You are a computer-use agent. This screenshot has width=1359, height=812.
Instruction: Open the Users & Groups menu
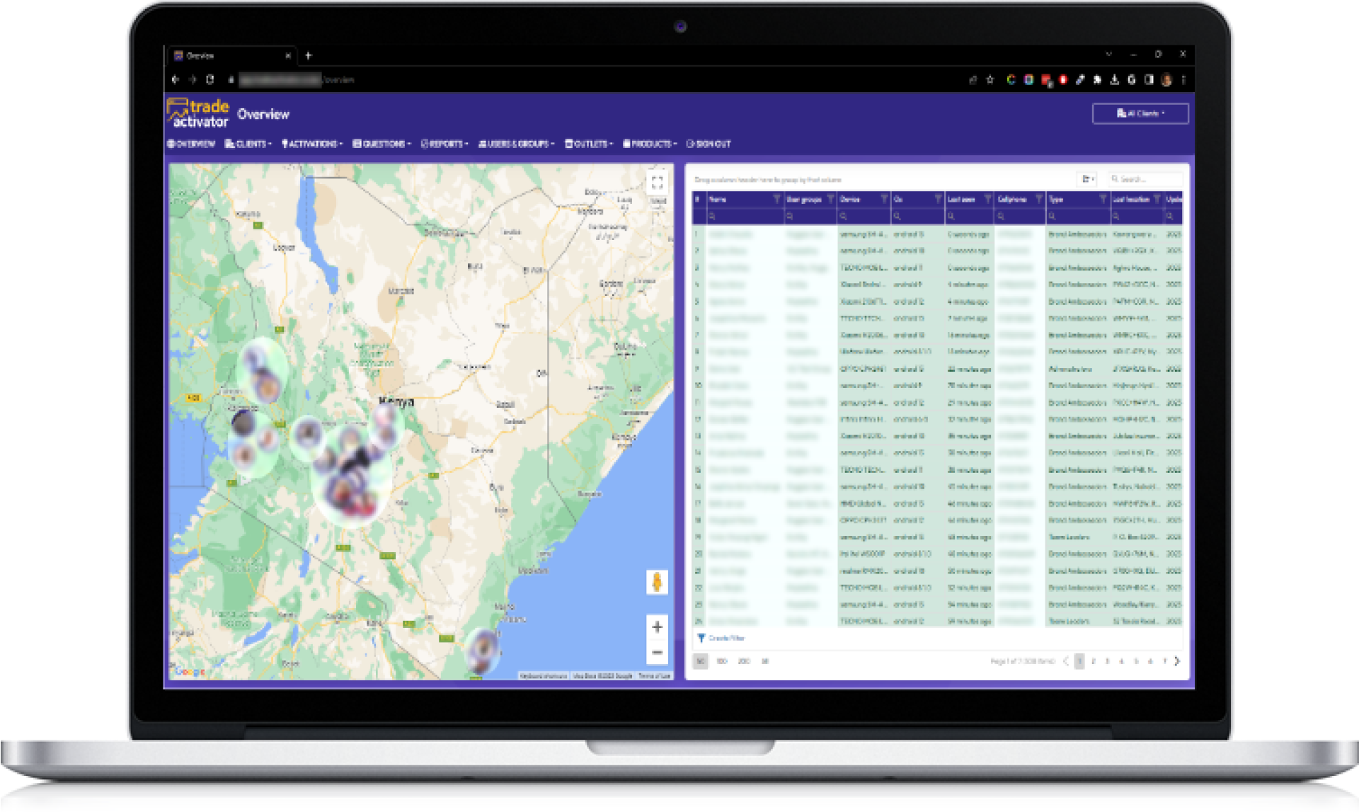tap(516, 144)
